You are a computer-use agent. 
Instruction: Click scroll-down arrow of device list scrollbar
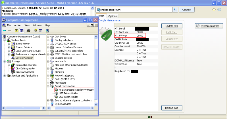click(x=96, y=104)
